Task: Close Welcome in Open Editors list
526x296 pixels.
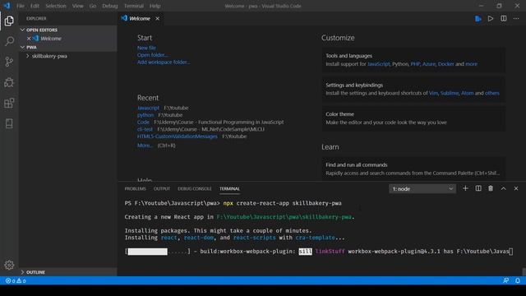Action: [x=29, y=39]
